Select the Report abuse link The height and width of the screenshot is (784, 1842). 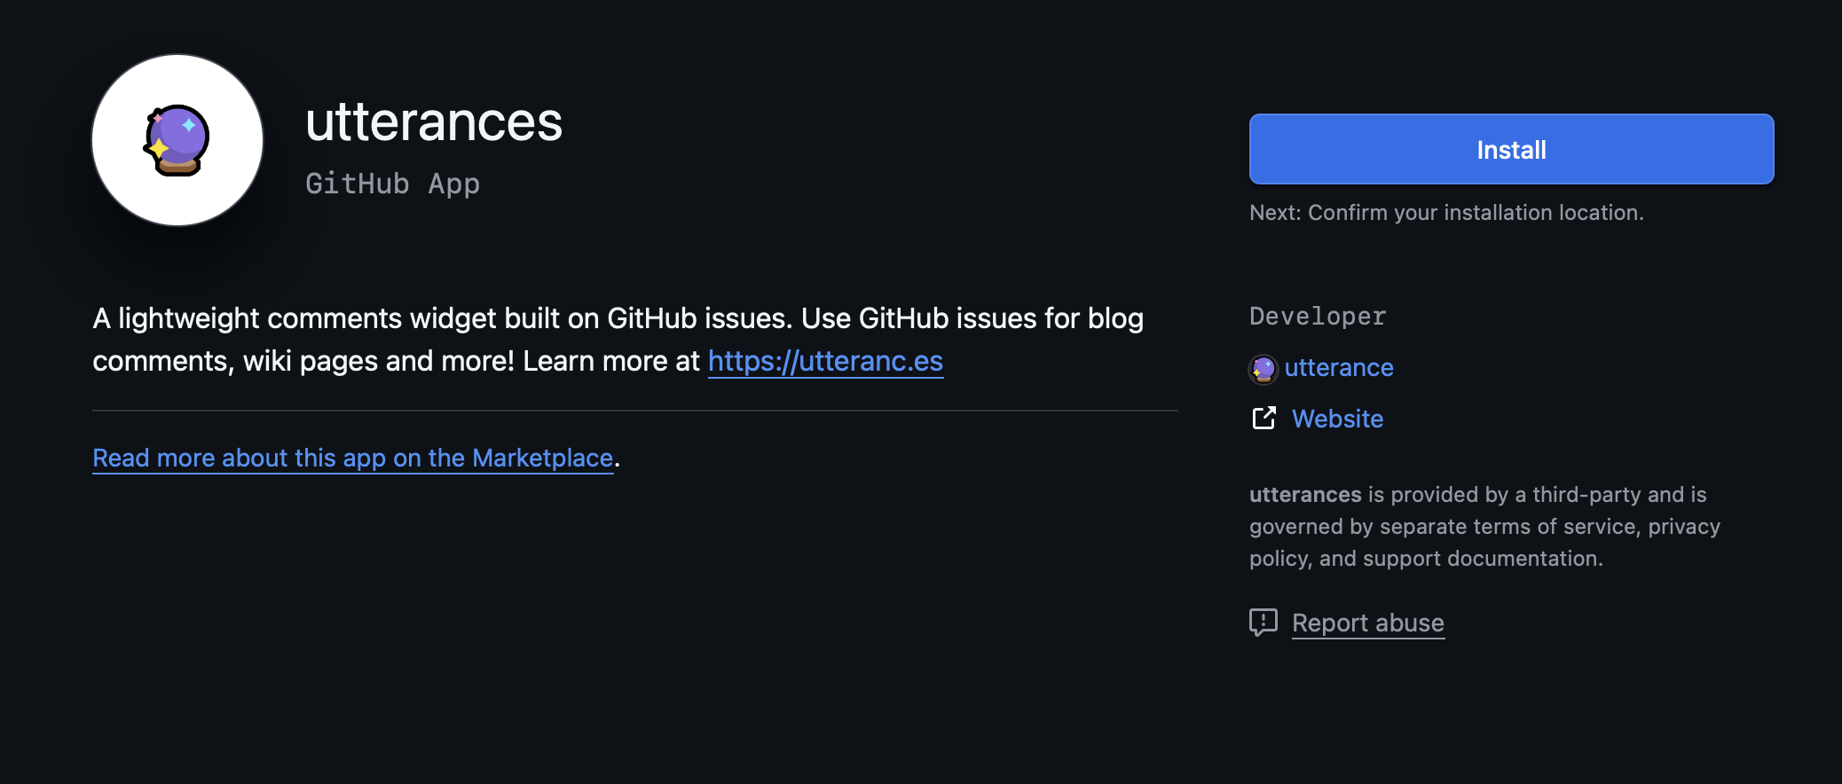[x=1367, y=623]
